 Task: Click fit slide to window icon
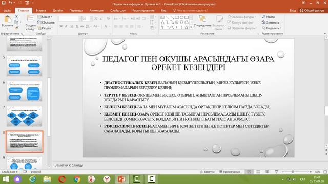(325, 172)
